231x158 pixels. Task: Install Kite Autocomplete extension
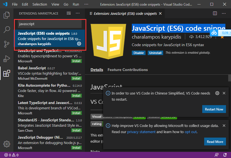tap(77, 96)
